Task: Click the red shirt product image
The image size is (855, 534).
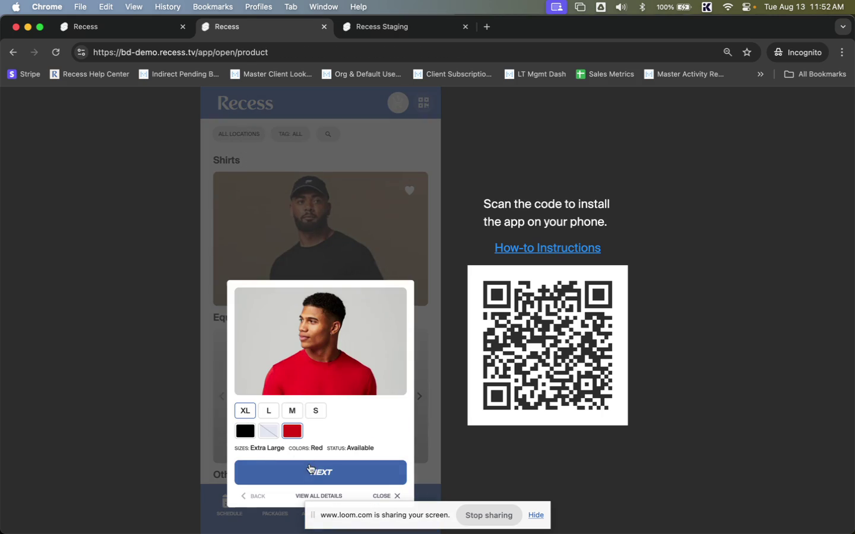Action: coord(321,341)
